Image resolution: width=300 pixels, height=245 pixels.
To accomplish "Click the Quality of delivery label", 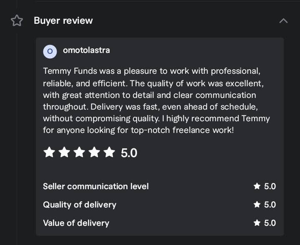I will pyautogui.click(x=80, y=205).
